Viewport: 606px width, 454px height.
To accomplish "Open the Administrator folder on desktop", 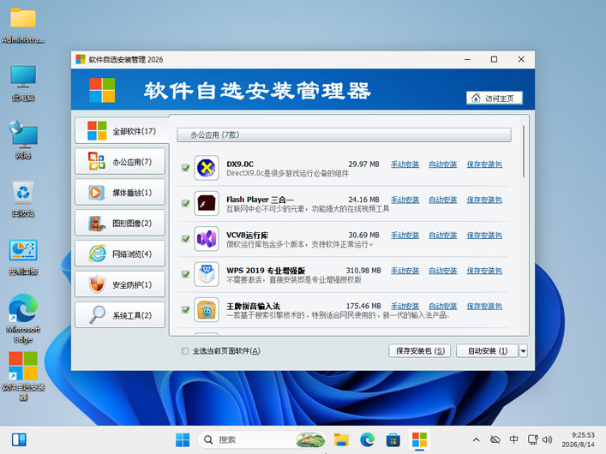I will pos(23,25).
